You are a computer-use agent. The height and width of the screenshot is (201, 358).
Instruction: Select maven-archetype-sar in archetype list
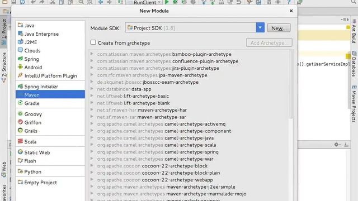pos(189,117)
